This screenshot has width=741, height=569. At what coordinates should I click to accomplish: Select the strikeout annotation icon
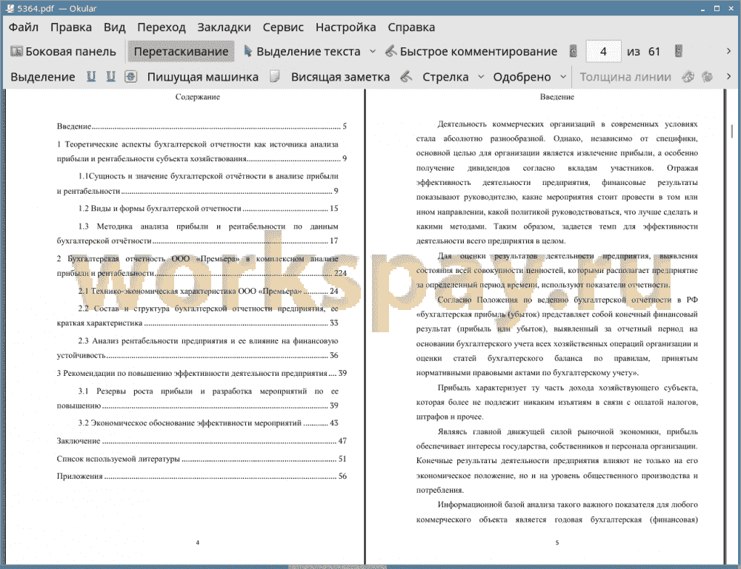(x=131, y=76)
